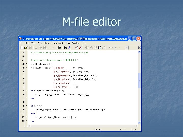Click the Exit debug mode icon
This screenshot has height=137, width=183.
tap(104, 47)
